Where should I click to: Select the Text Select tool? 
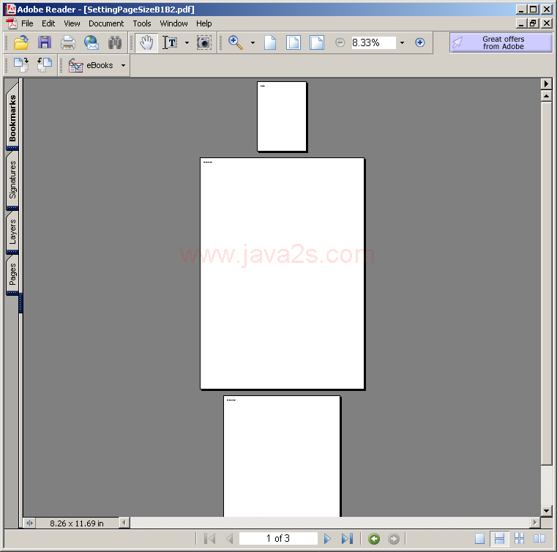point(170,42)
